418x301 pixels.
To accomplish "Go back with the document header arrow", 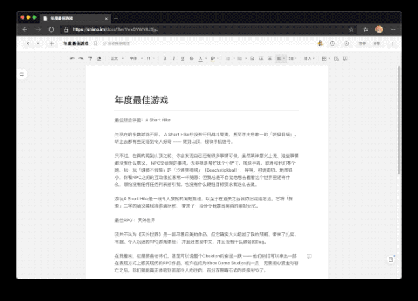I will 28,43.
